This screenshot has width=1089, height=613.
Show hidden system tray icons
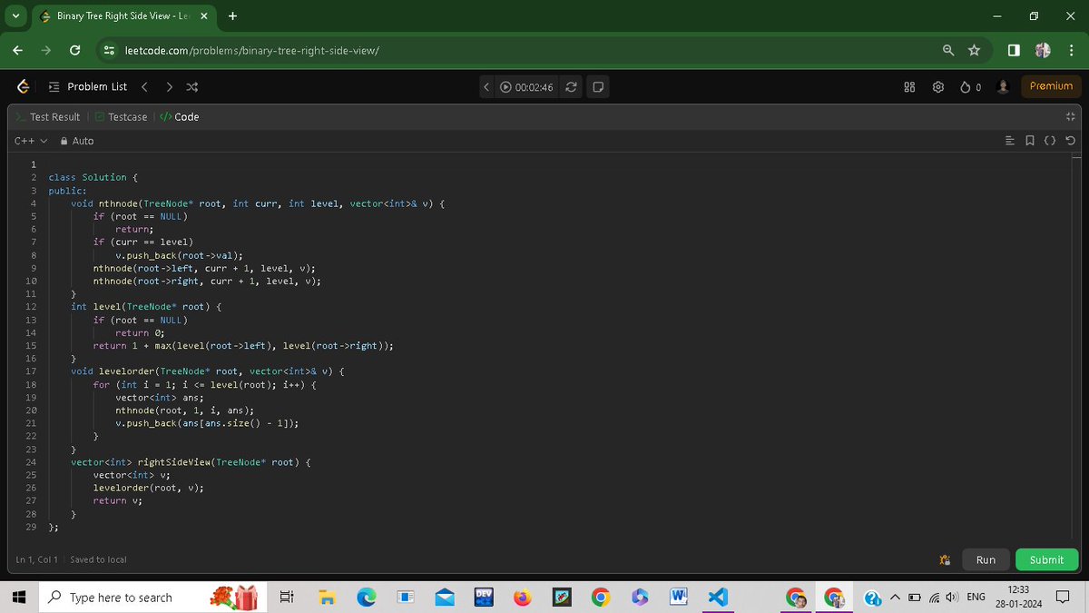point(894,597)
